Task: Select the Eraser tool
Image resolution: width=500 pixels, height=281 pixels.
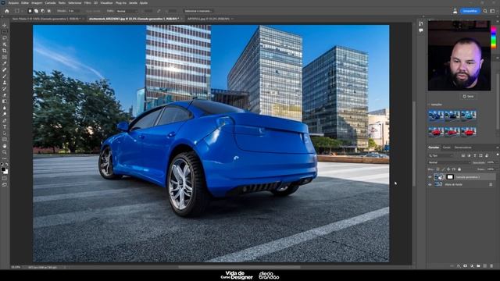Action: pos(5,95)
